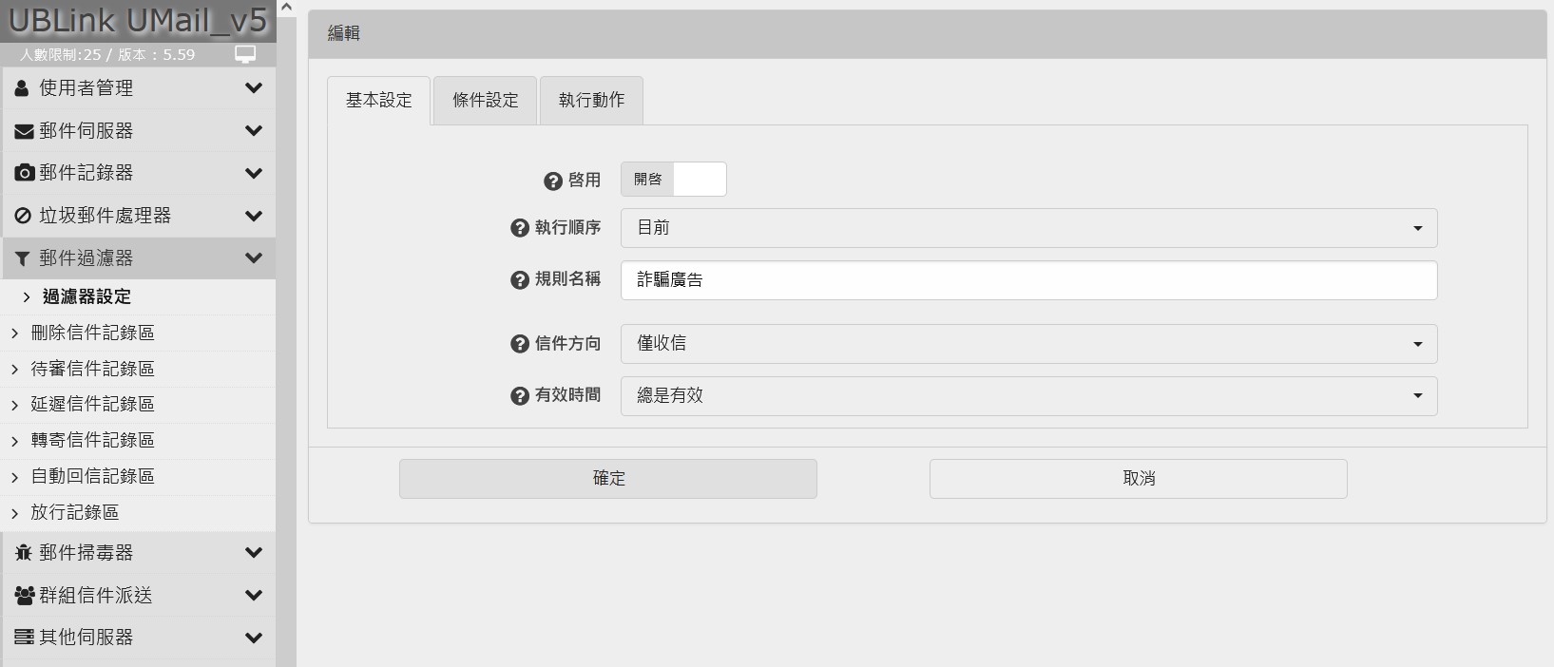Open the 有效時間 dropdown
This screenshot has height=667, width=1554.
1028,396
